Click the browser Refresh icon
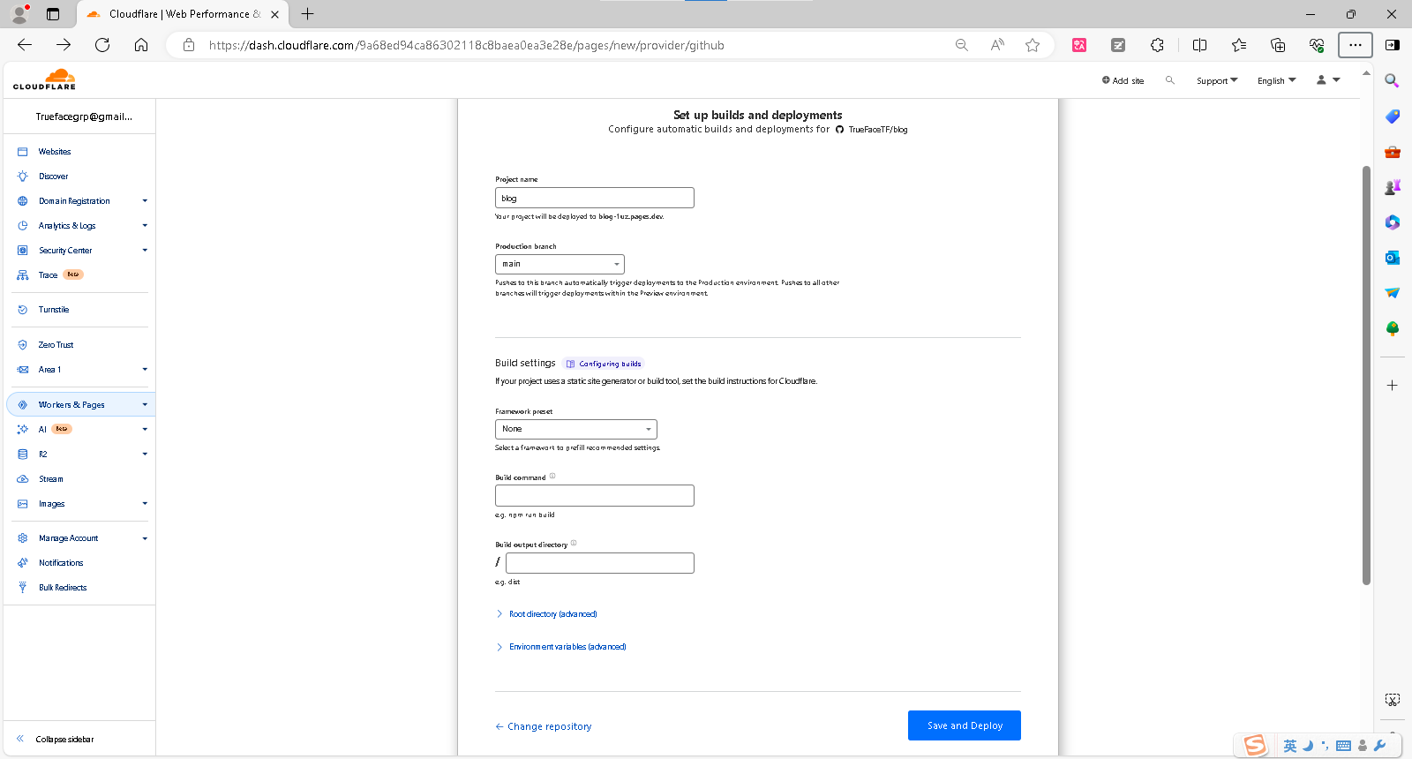 coord(102,45)
